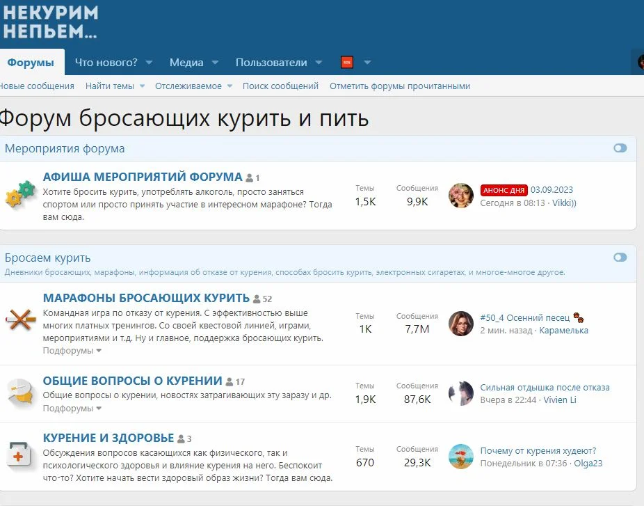644x506 pixels.
Task: Open Поиск сообщений
Action: [x=280, y=86]
